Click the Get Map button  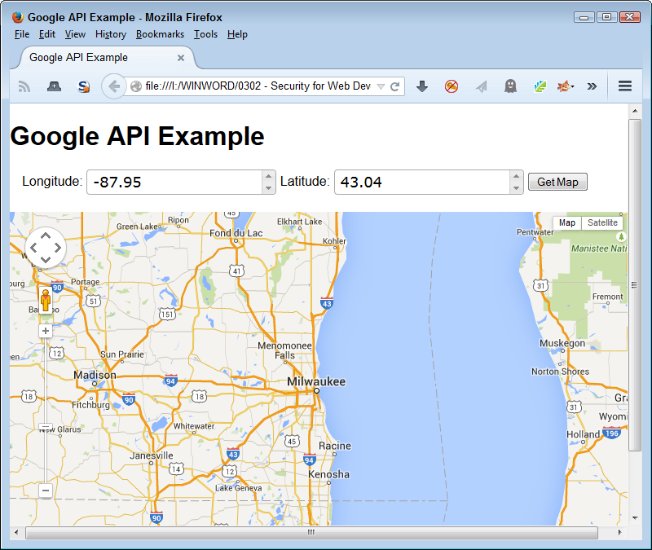click(x=557, y=182)
